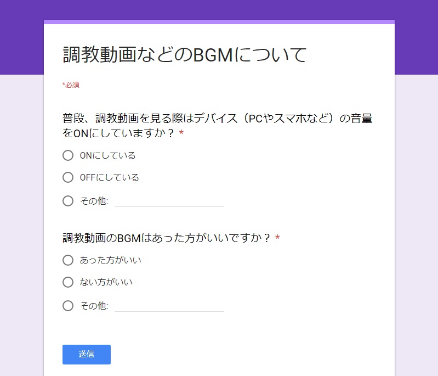Screen dimensions: 438x376
Task: Click the form title 調教動画などのBGMについて
Action: [185, 54]
